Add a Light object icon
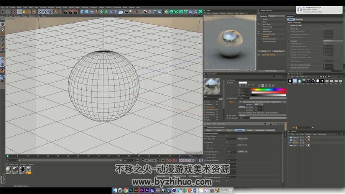The image size is (345, 194). pos(130,12)
